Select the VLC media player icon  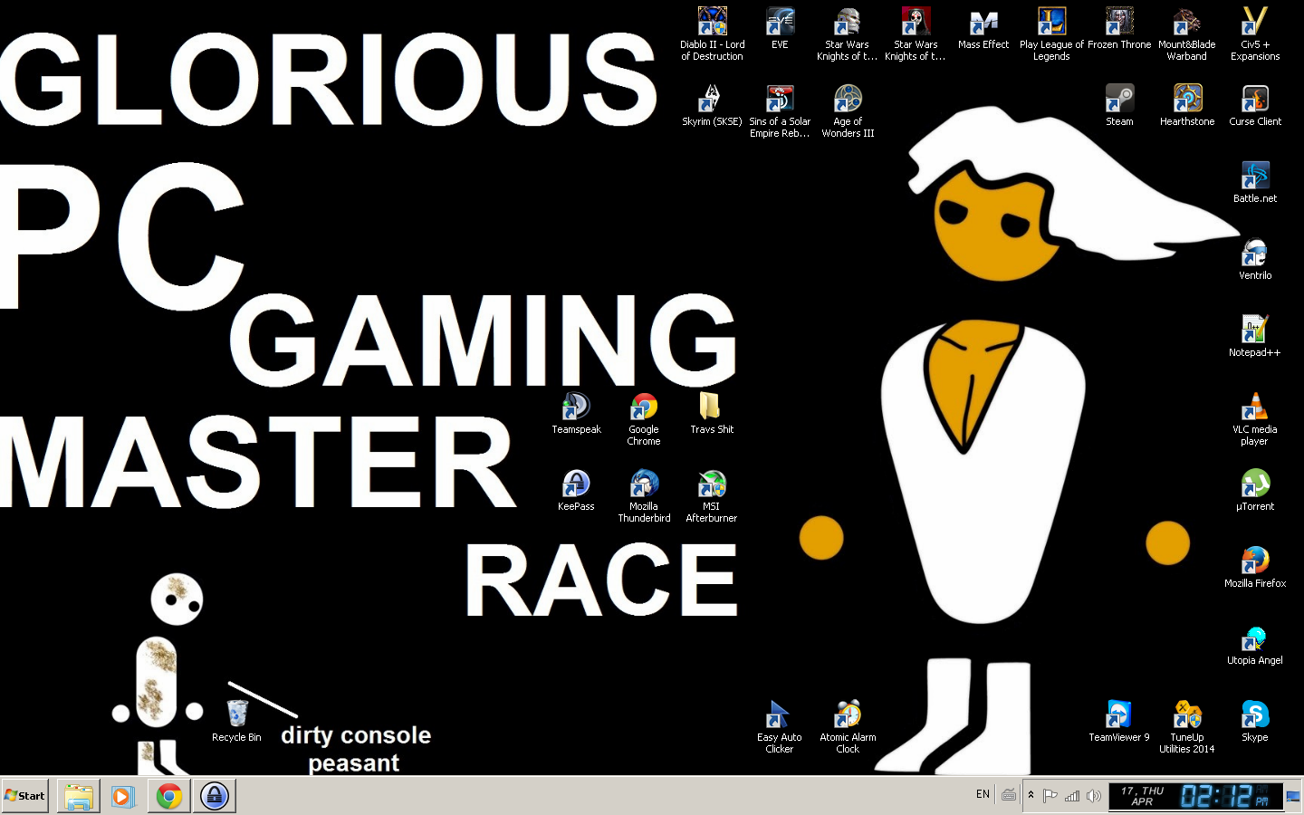click(1255, 418)
